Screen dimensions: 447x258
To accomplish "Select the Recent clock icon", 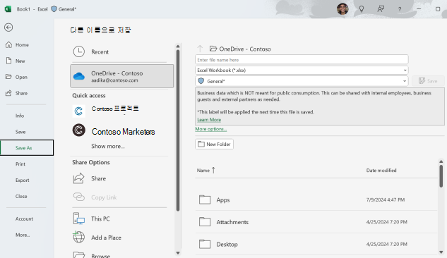I will (x=78, y=51).
